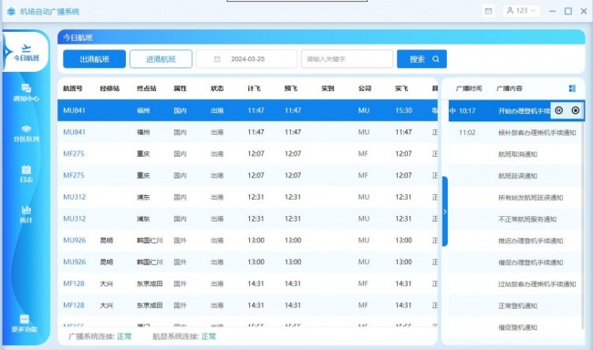Click the 广播内容 column header
The height and width of the screenshot is (350, 593).
pos(509,88)
